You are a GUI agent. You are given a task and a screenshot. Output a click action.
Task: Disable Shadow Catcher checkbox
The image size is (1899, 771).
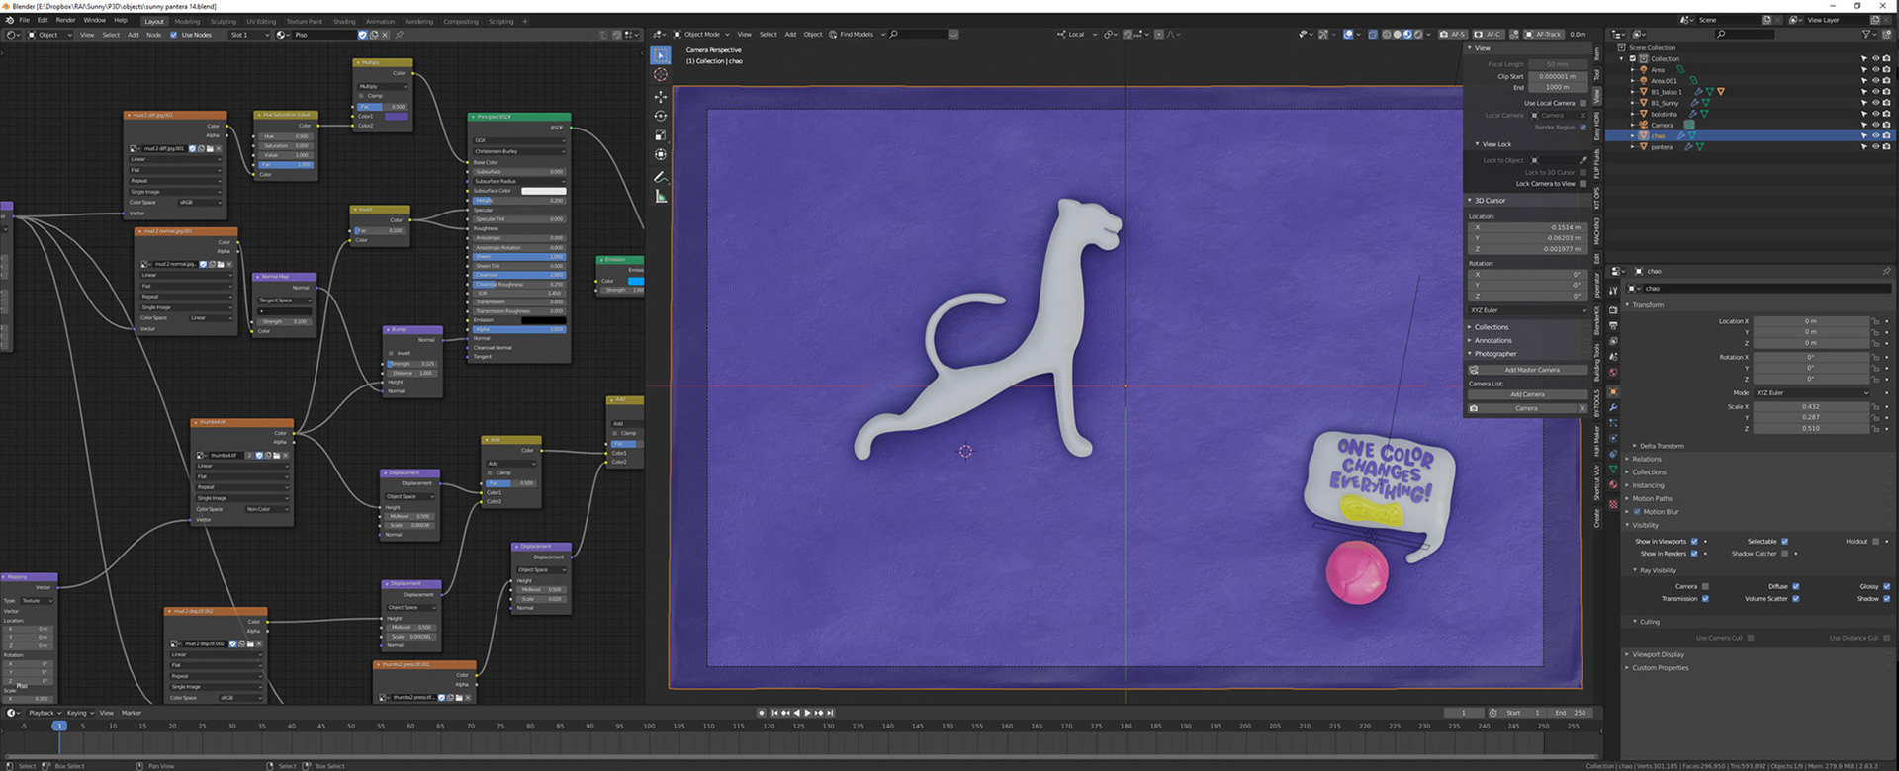point(1785,554)
